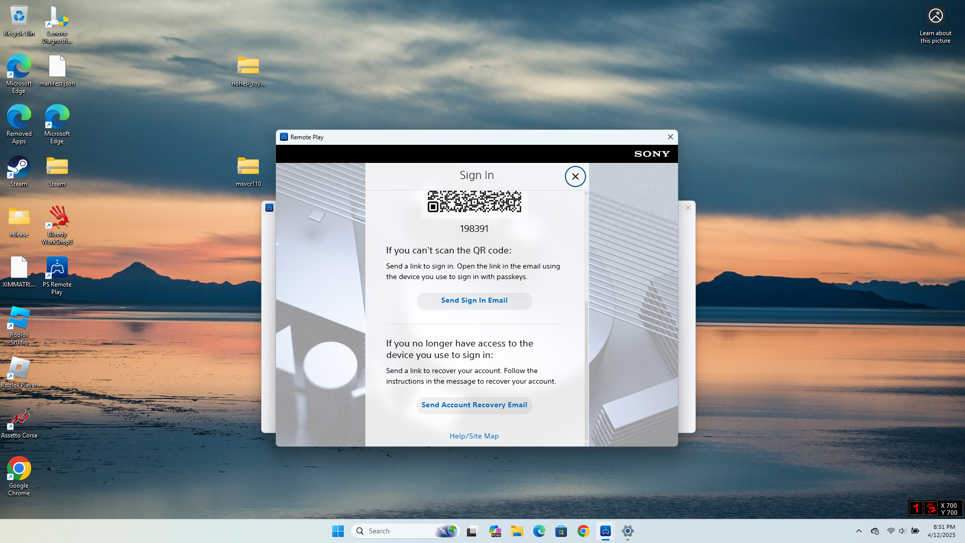Click the Windows Start button
Image resolution: width=965 pixels, height=543 pixels.
(338, 531)
